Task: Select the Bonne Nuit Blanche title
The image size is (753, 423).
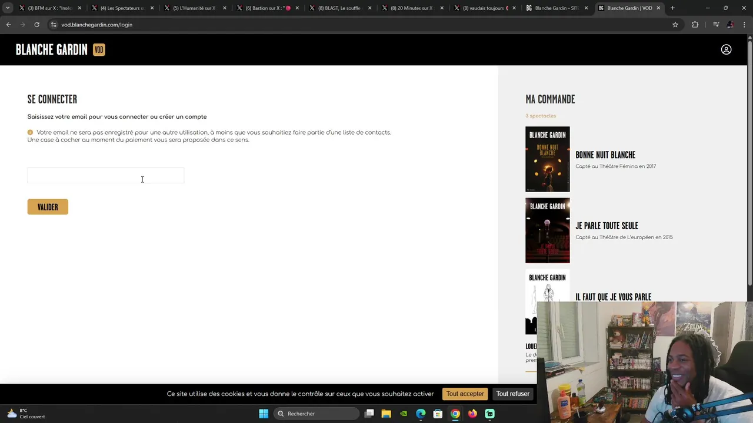Action: (605, 155)
